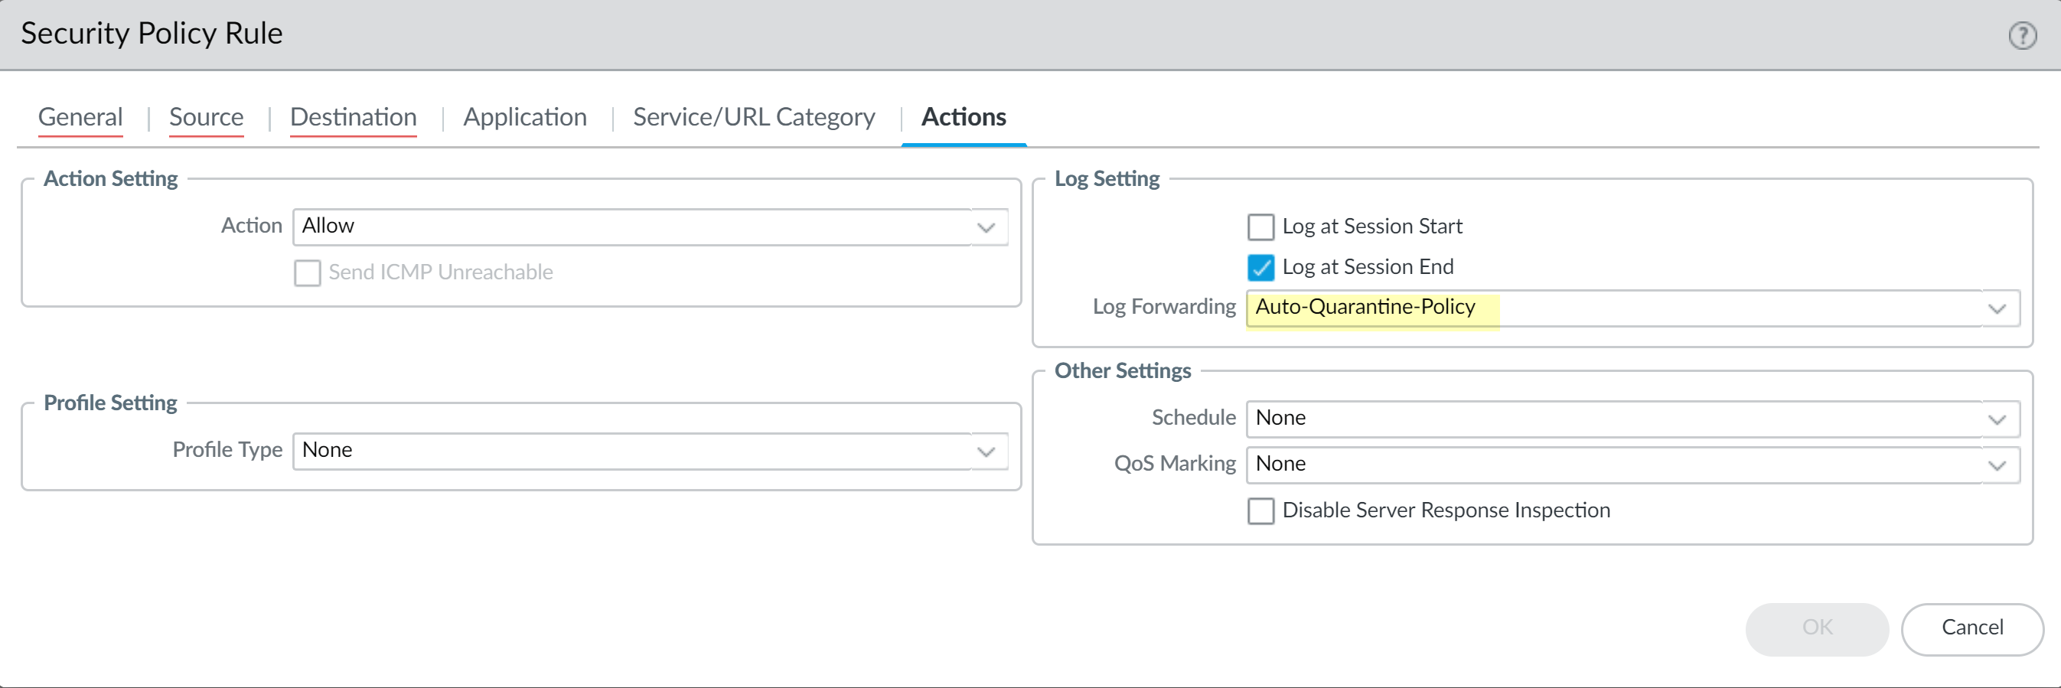Select the Application tab
Viewport: 2061px width, 688px height.
click(x=525, y=118)
